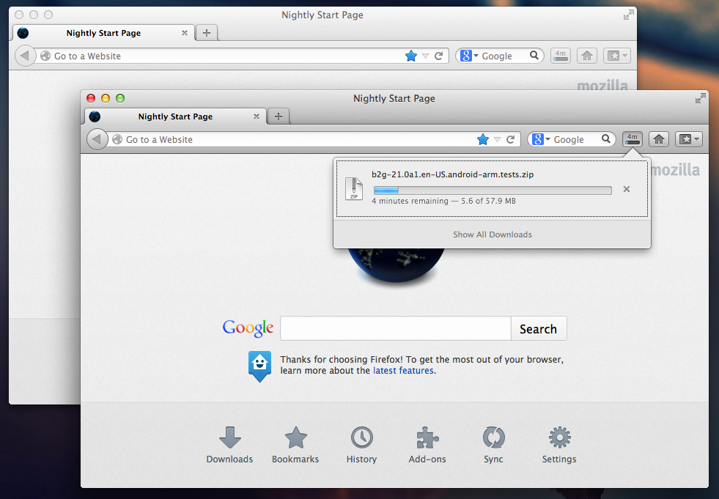Image resolution: width=719 pixels, height=499 pixels.
Task: Close the front window with the red button
Action: click(x=91, y=98)
